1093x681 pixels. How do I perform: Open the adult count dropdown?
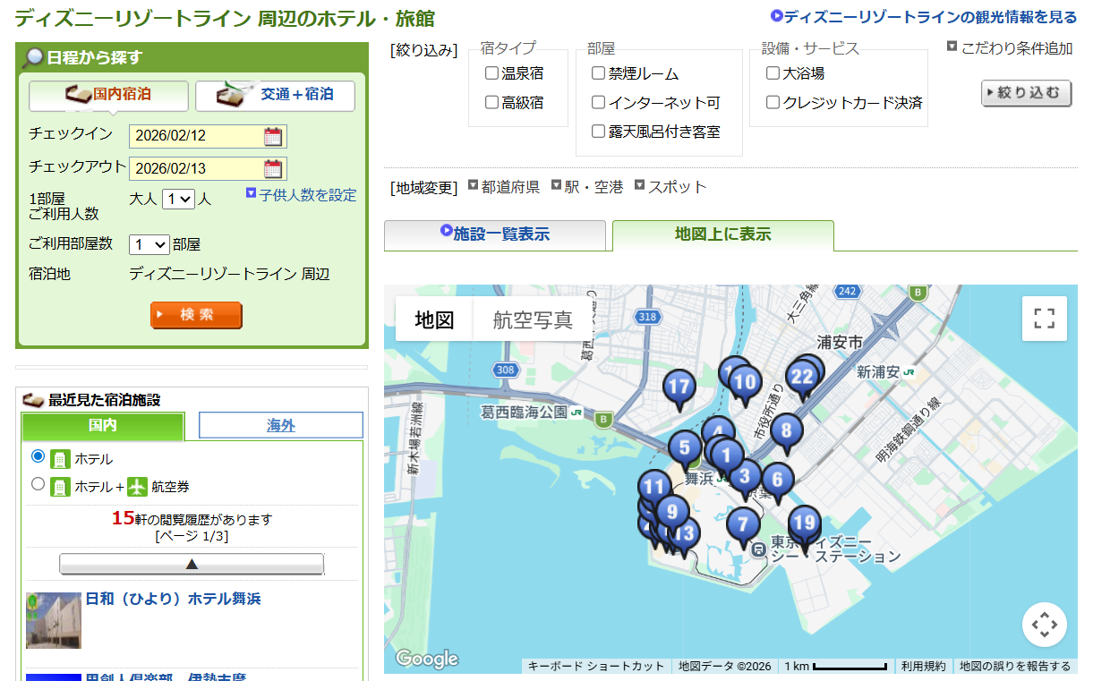178,199
